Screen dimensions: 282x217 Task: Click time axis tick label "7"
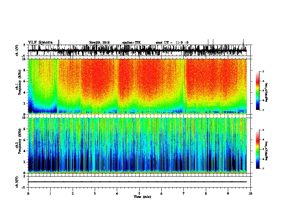(x=184, y=194)
